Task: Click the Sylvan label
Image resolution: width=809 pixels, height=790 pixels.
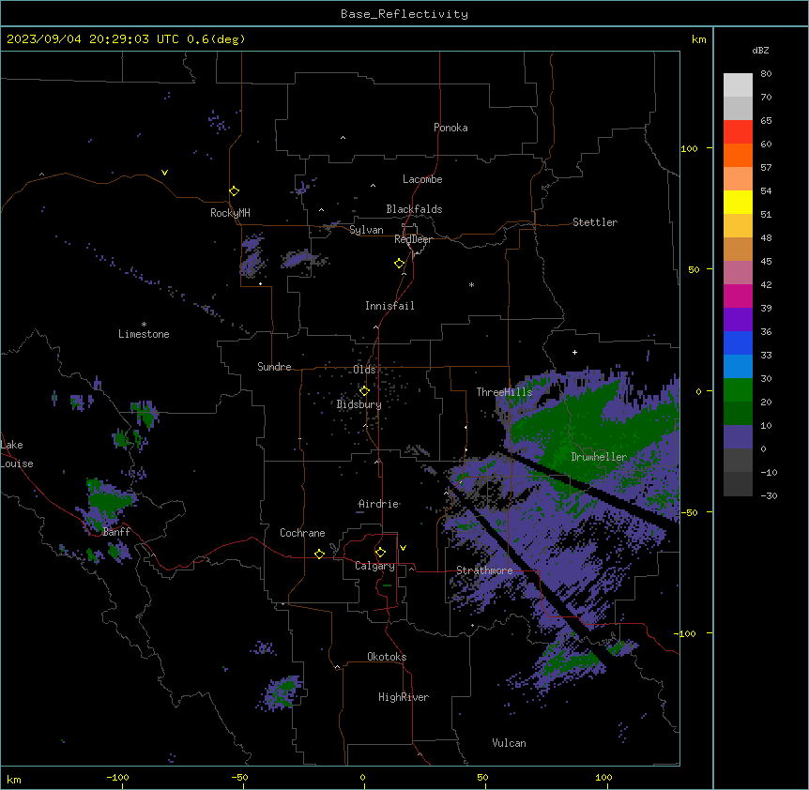Action: pyautogui.click(x=366, y=230)
